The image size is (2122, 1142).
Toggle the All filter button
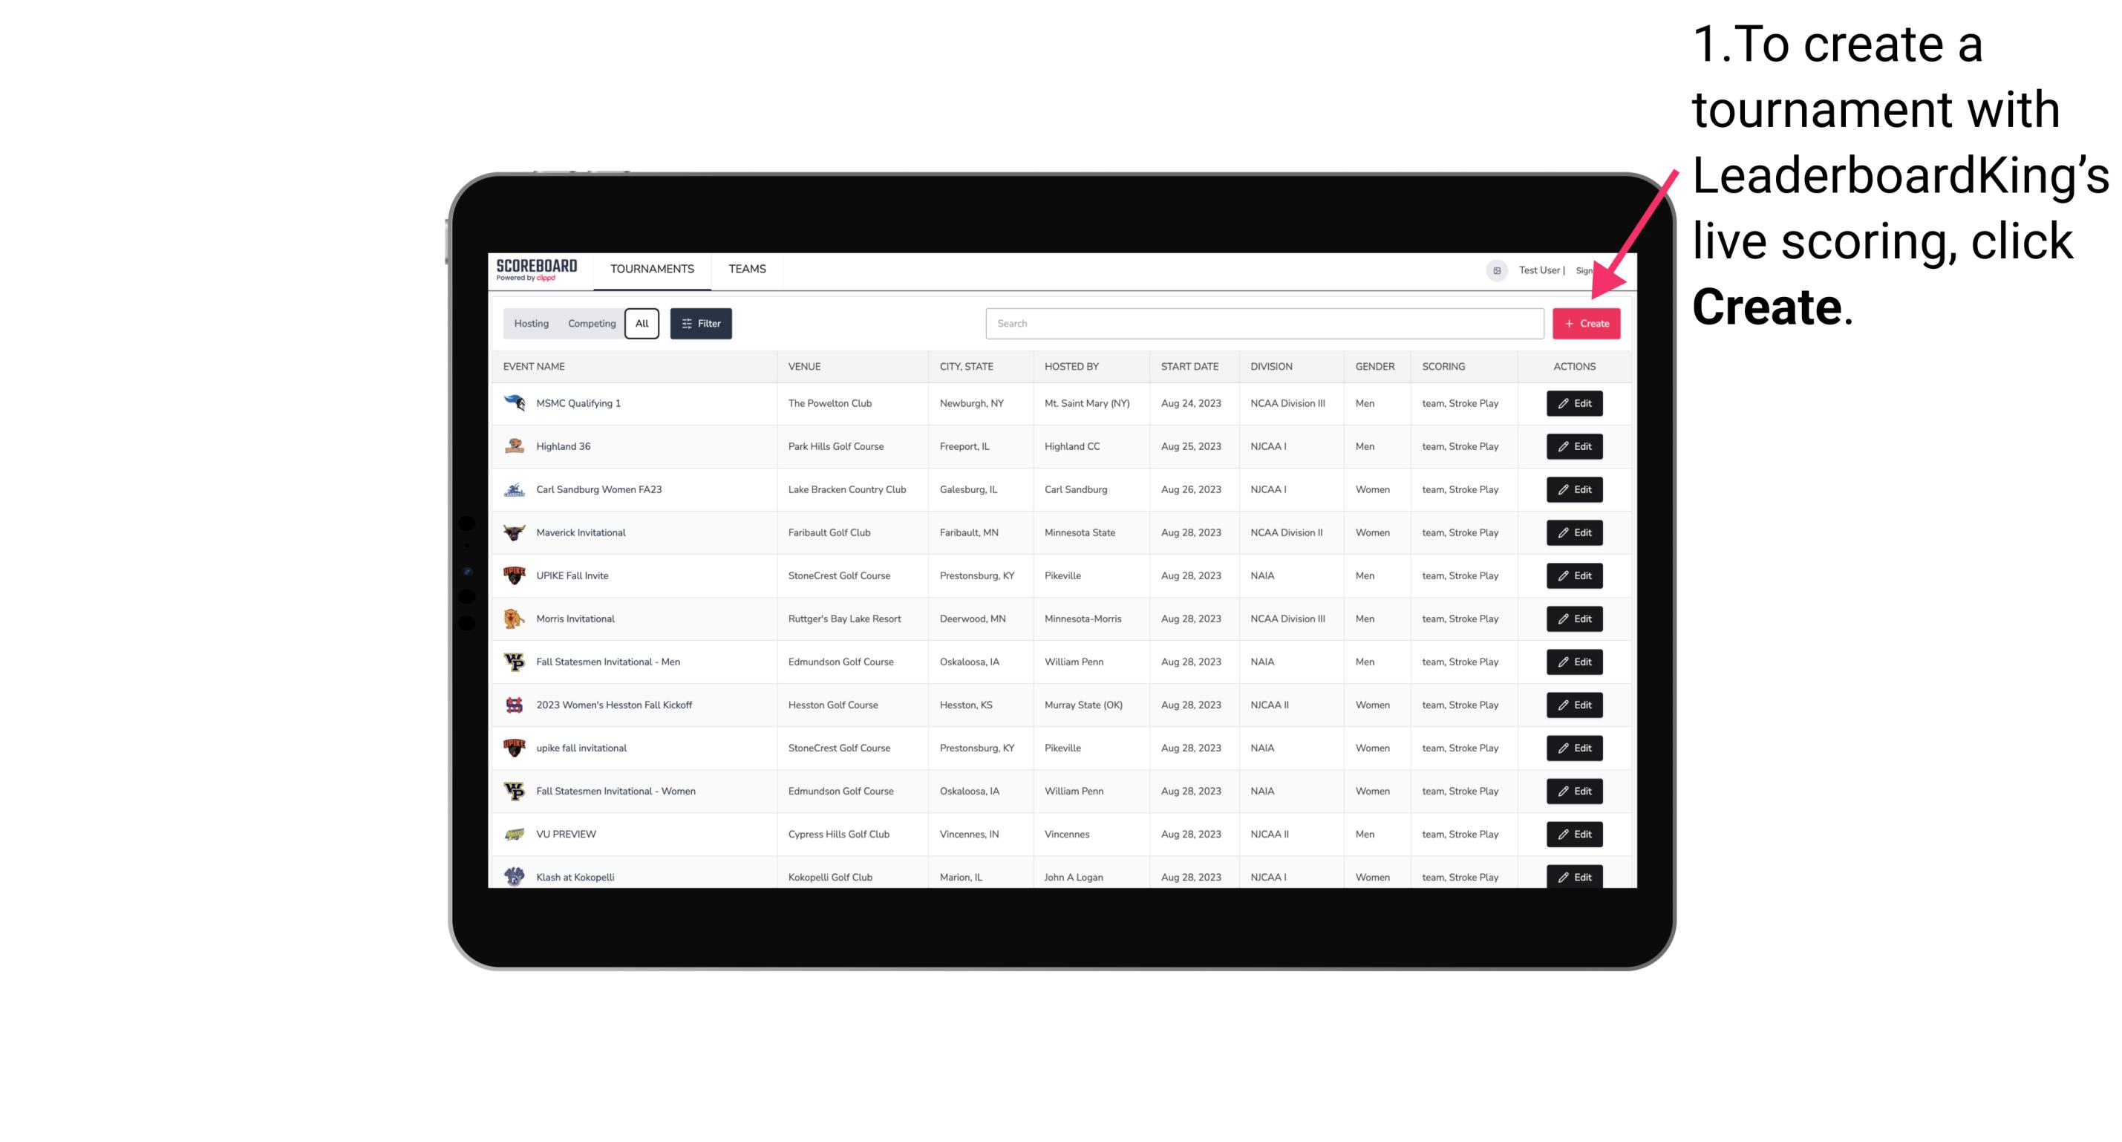click(642, 324)
